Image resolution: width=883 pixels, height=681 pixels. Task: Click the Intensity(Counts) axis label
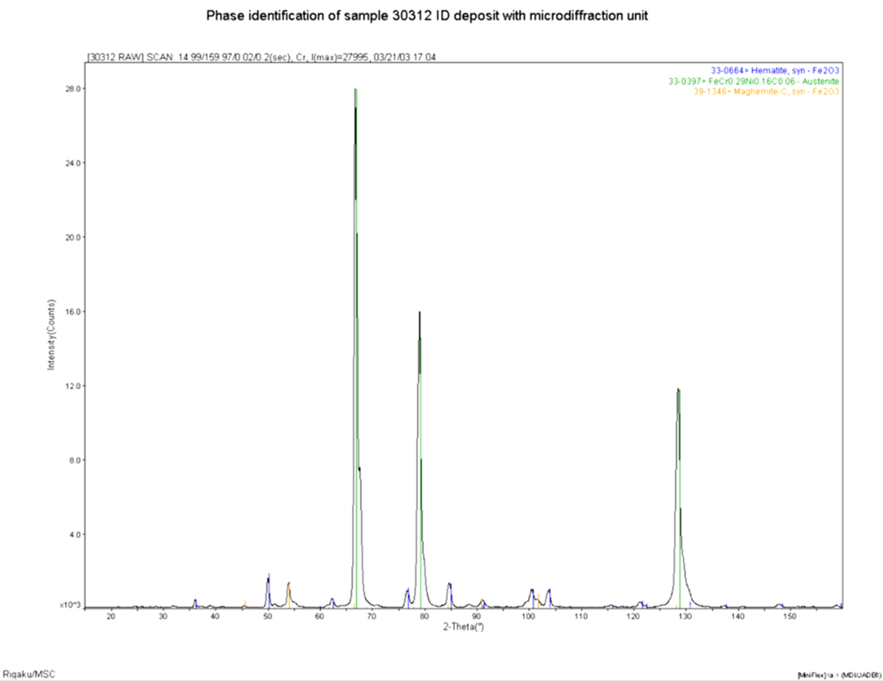51,334
